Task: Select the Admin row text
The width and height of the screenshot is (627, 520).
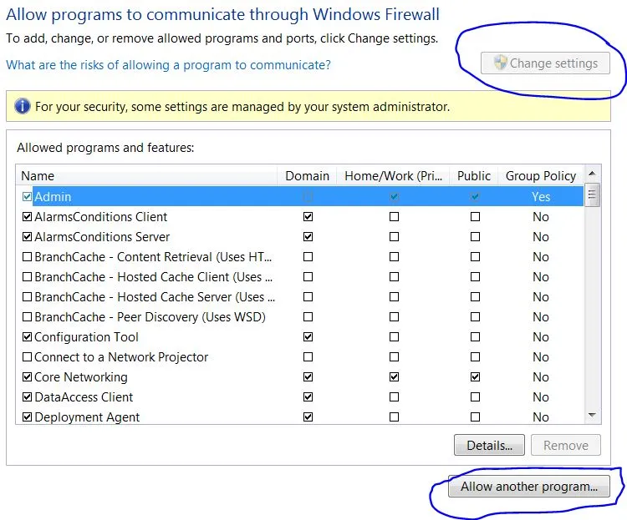Action: [53, 196]
